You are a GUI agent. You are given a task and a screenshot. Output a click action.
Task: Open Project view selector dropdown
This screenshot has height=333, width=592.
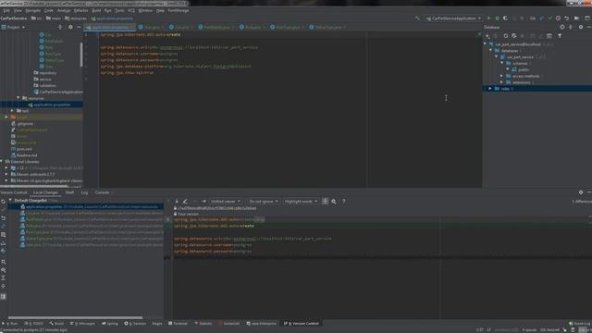pyautogui.click(x=13, y=27)
